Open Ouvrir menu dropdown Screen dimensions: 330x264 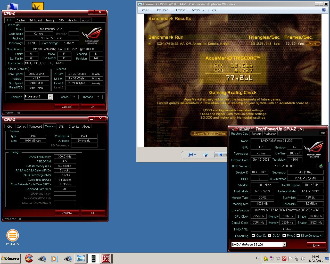[x=214, y=10]
